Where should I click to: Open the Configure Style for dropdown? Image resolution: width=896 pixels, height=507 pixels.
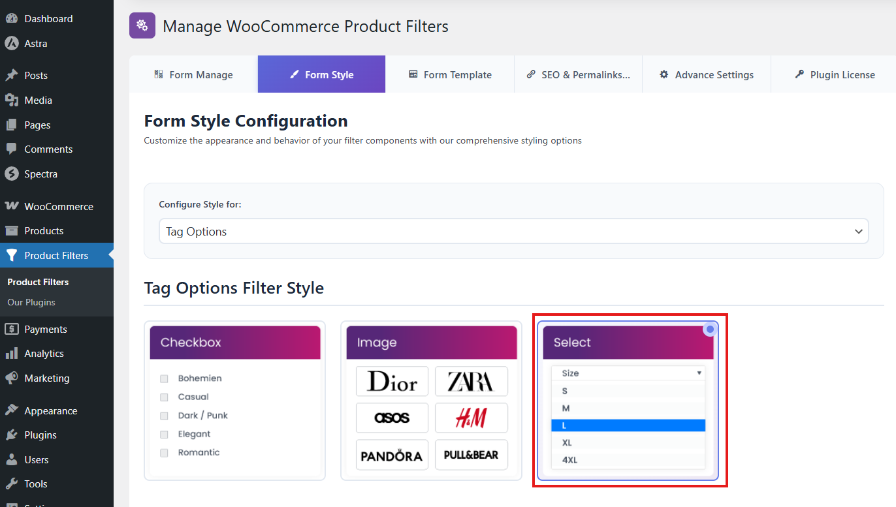513,232
